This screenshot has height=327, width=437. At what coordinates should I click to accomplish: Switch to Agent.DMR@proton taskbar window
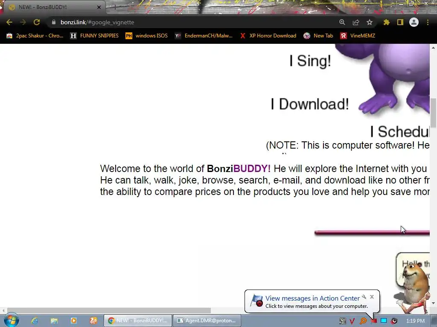pyautogui.click(x=207, y=321)
